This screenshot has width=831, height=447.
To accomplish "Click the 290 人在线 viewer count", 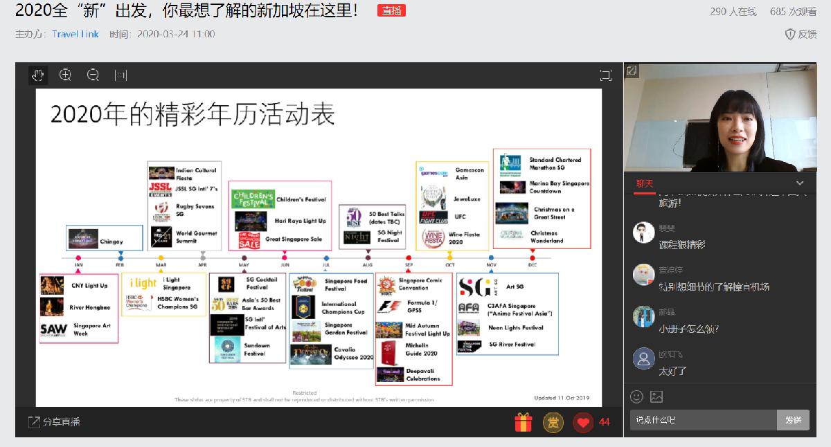I will click(733, 12).
